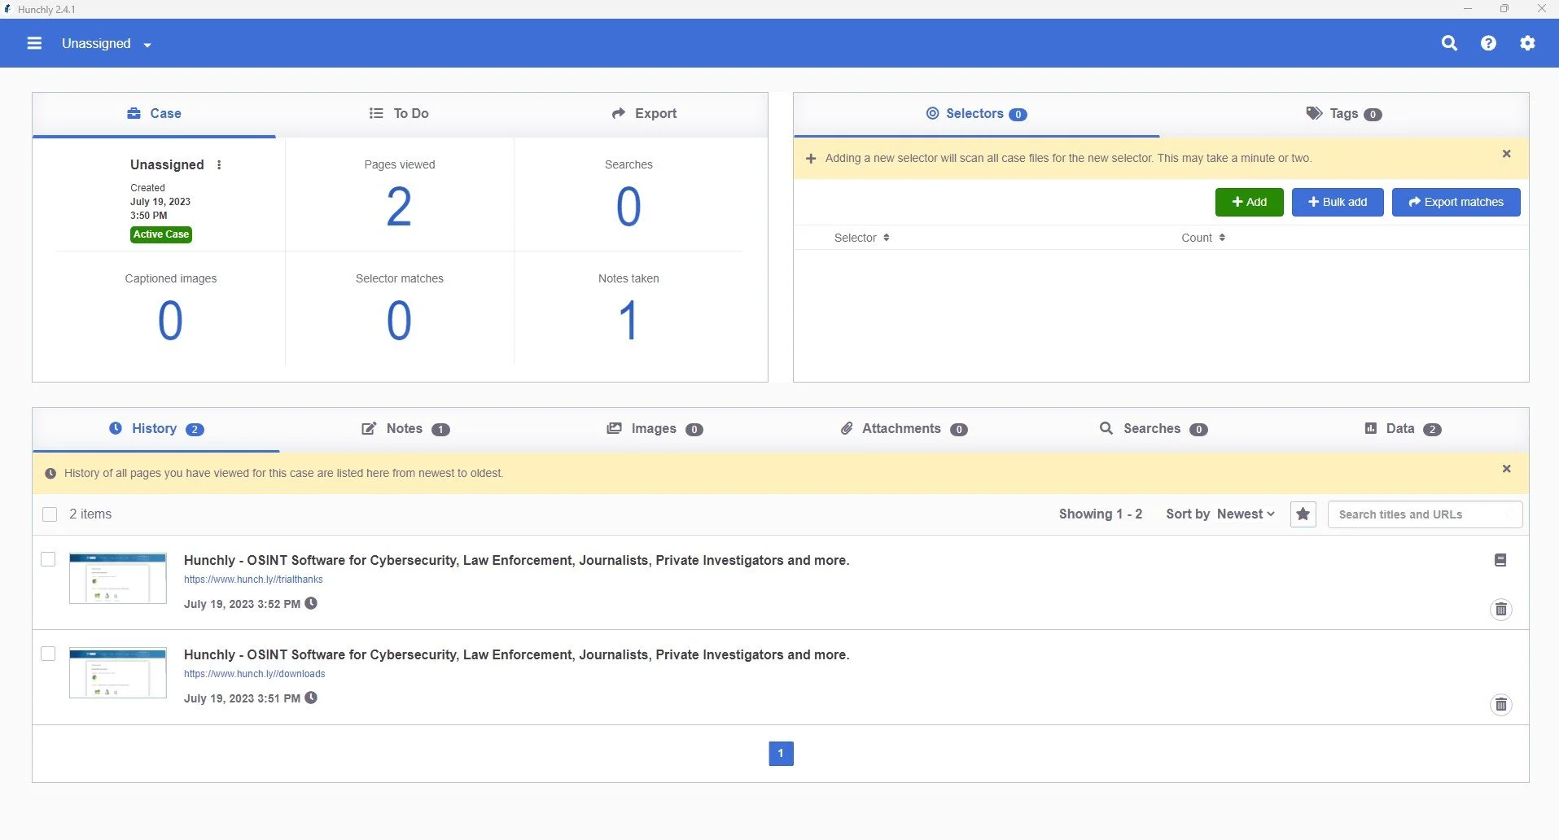Open the global search with the magnifier icon
This screenshot has width=1559, height=840.
point(1449,43)
